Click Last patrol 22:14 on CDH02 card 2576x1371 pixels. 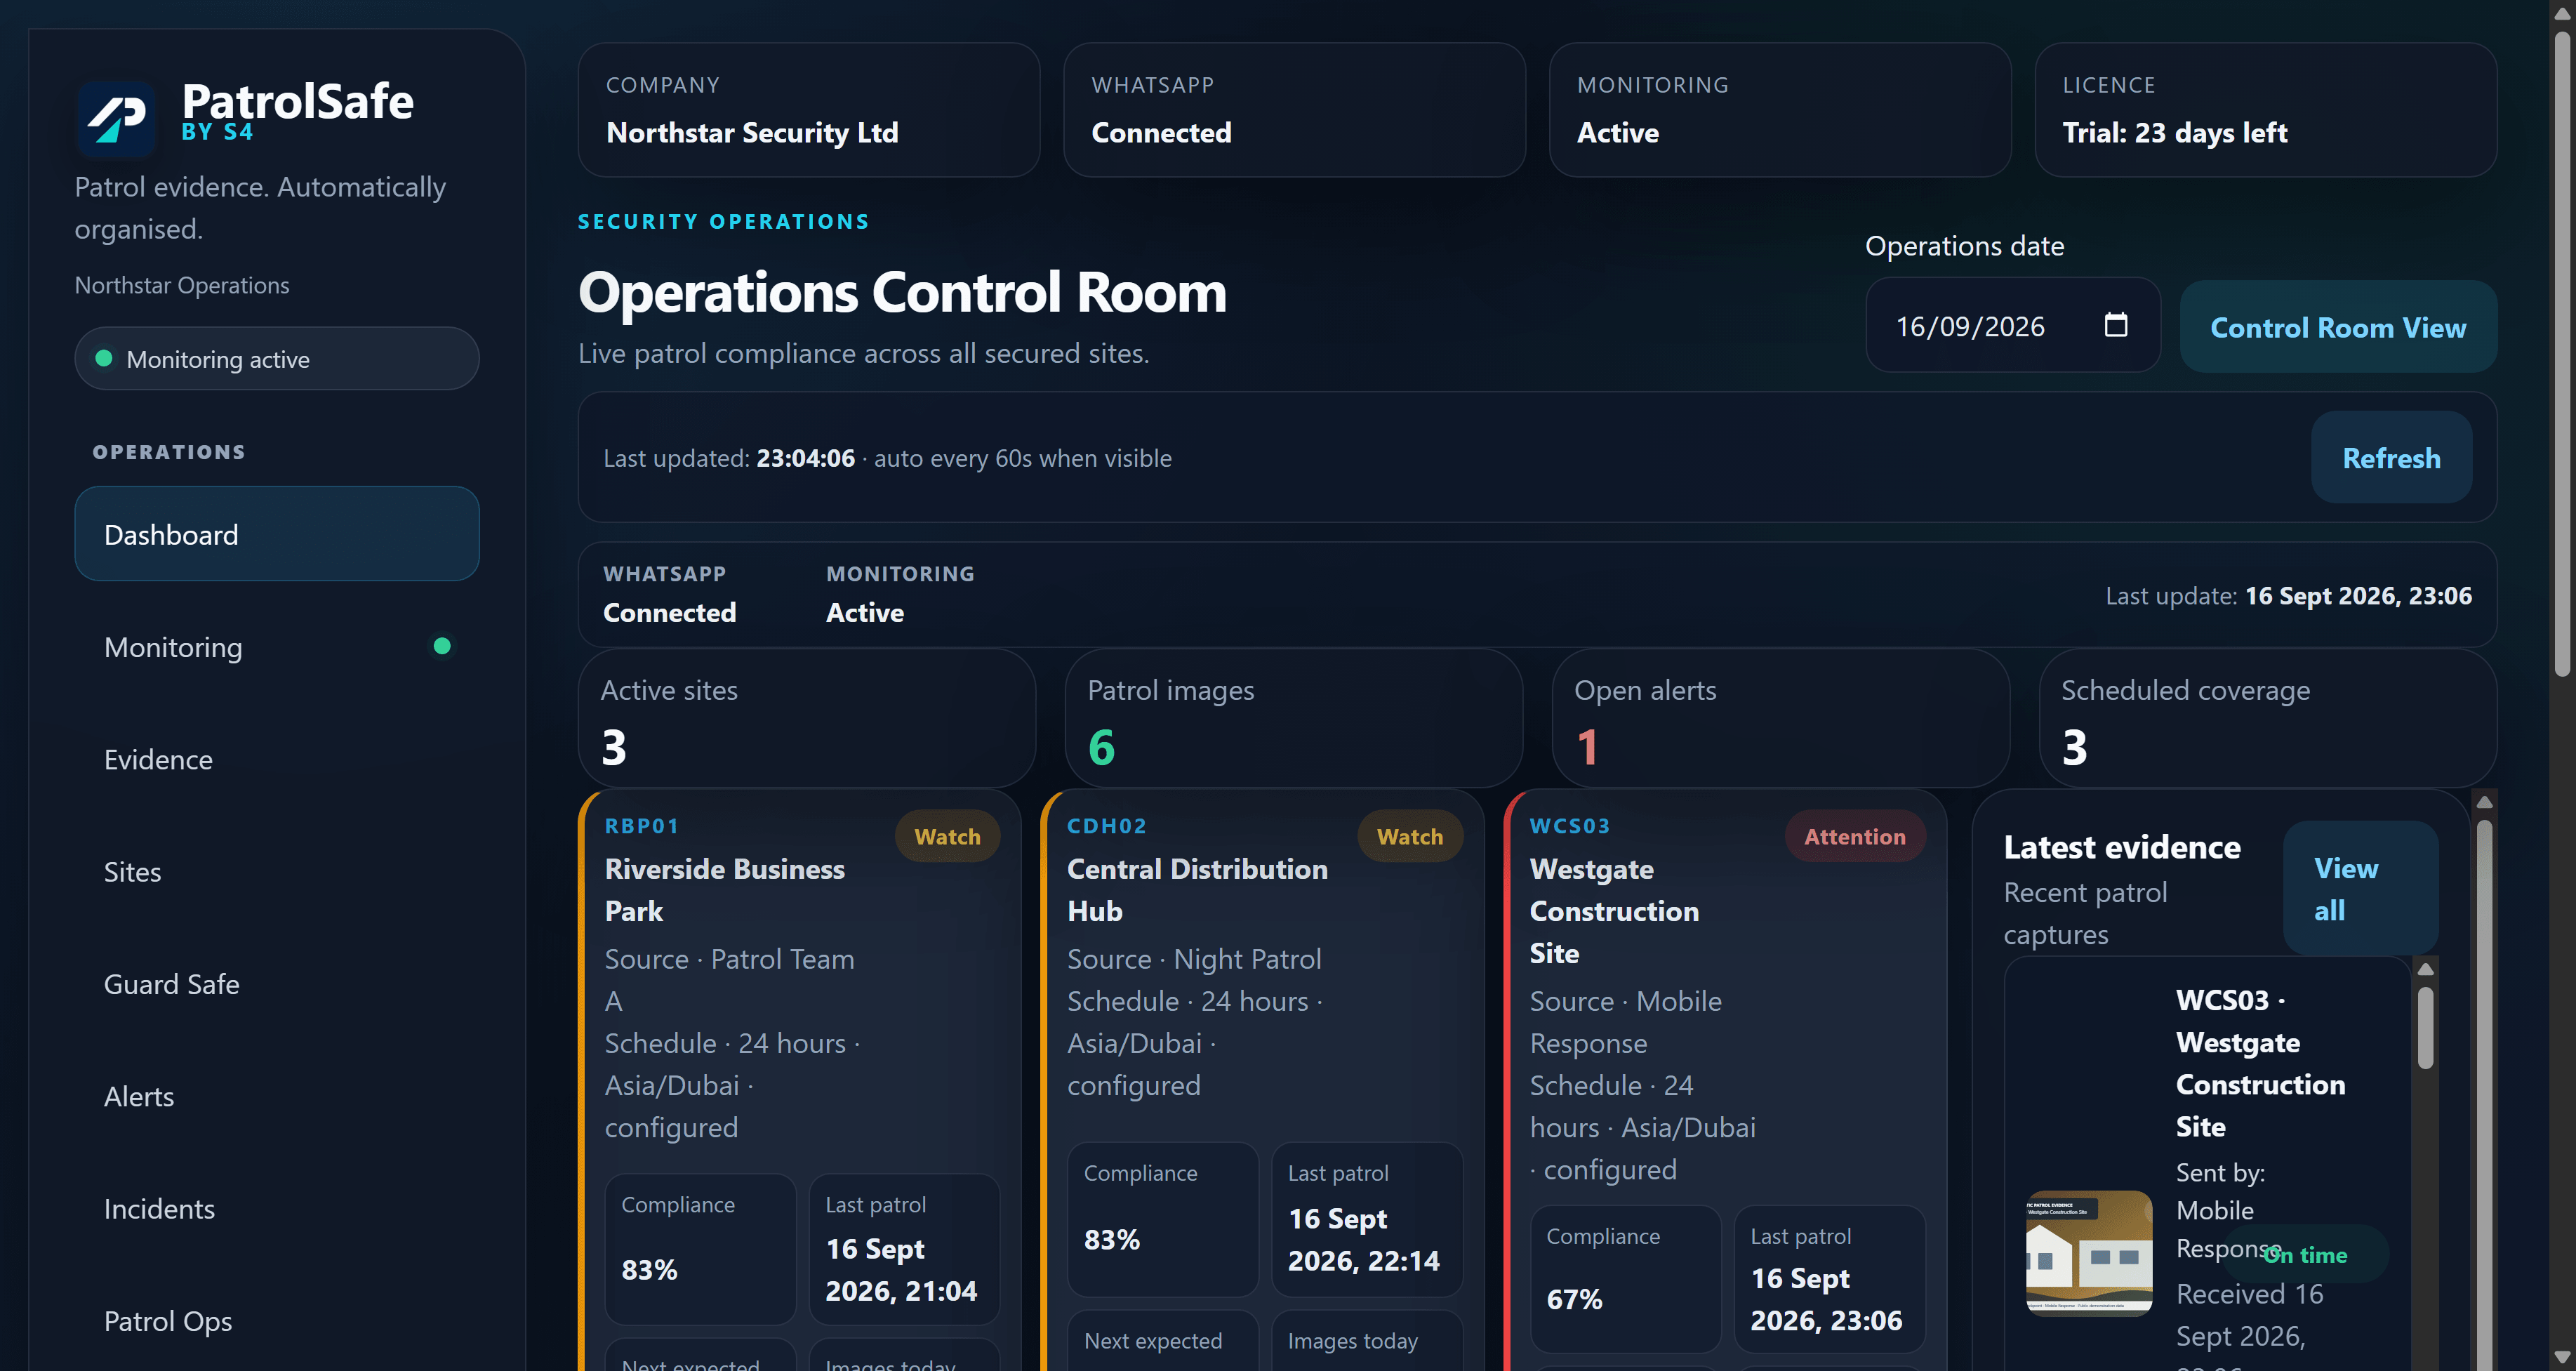(1364, 1239)
